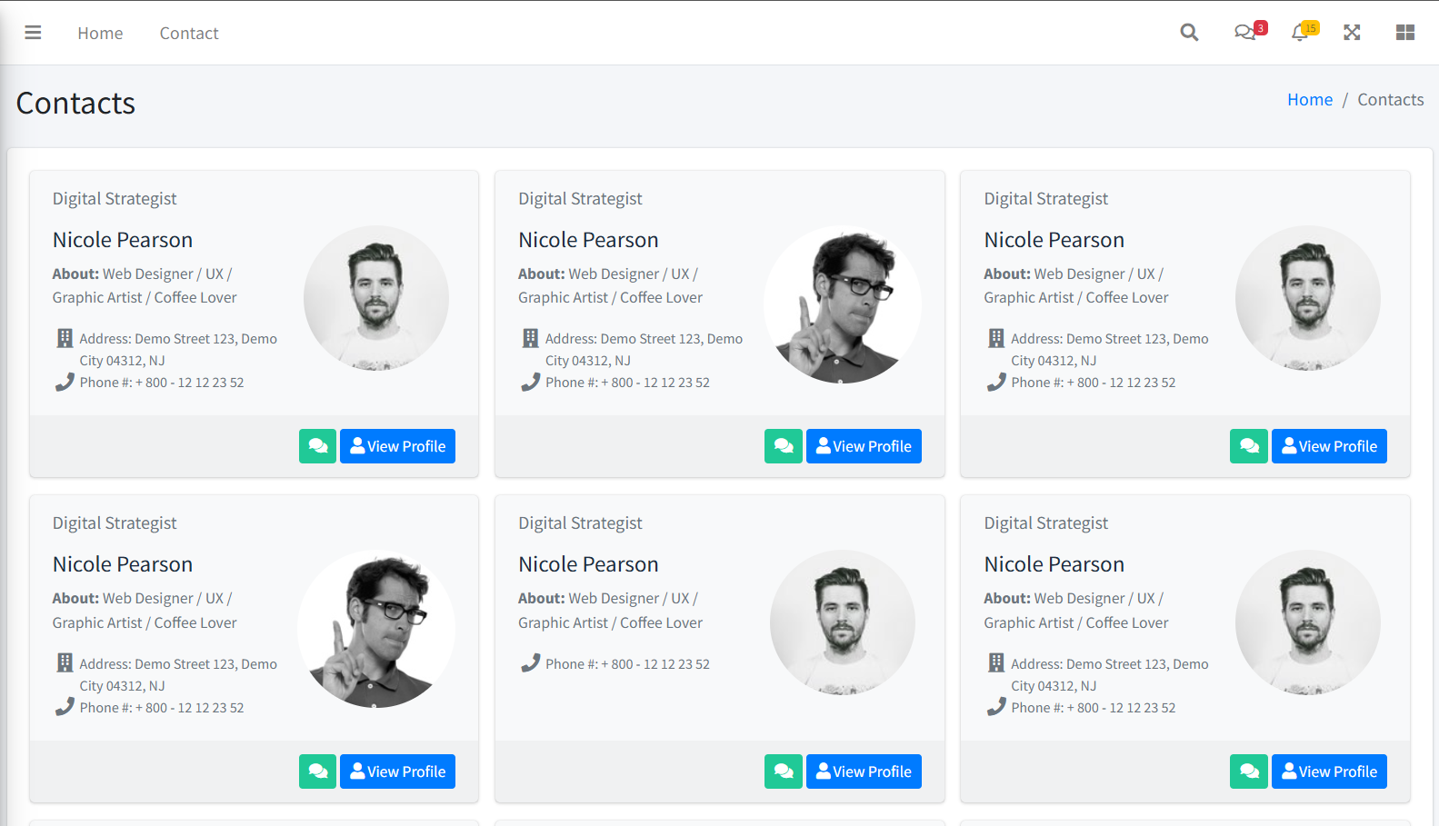Message the contact in the bottom-left card
1439x826 pixels.
(317, 771)
